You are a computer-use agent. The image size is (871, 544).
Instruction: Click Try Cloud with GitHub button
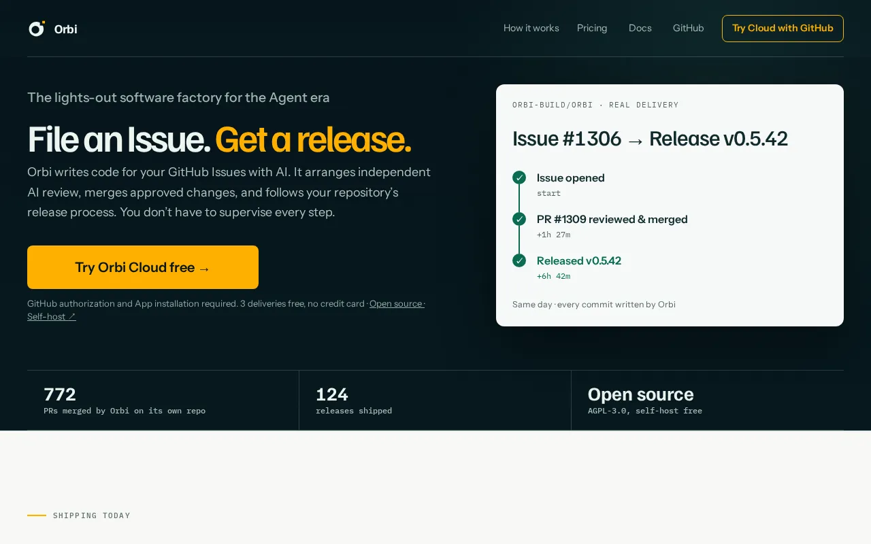[x=783, y=29]
